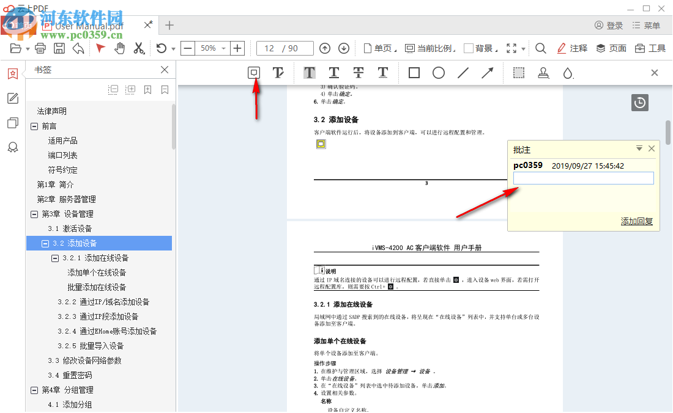Open the 批注 comment options dropdown

click(x=639, y=148)
